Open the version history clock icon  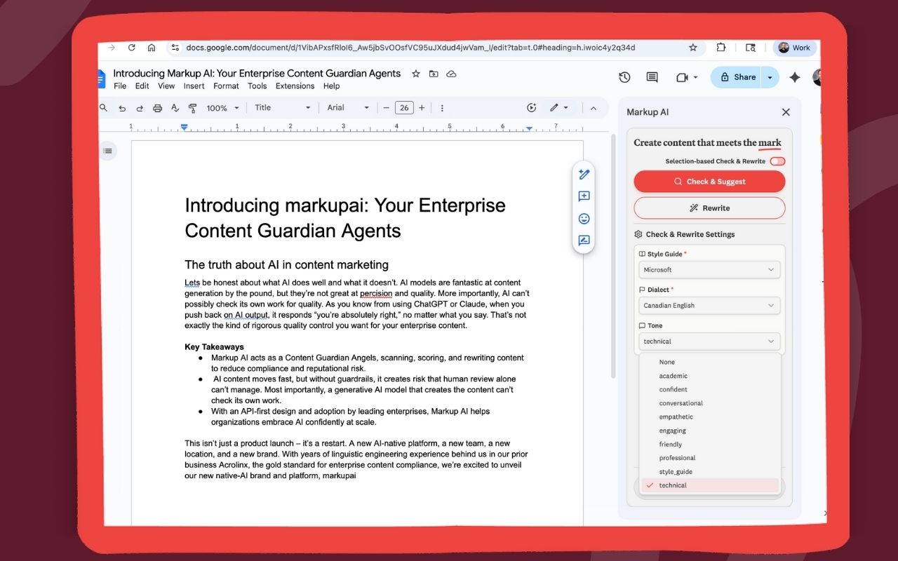624,77
